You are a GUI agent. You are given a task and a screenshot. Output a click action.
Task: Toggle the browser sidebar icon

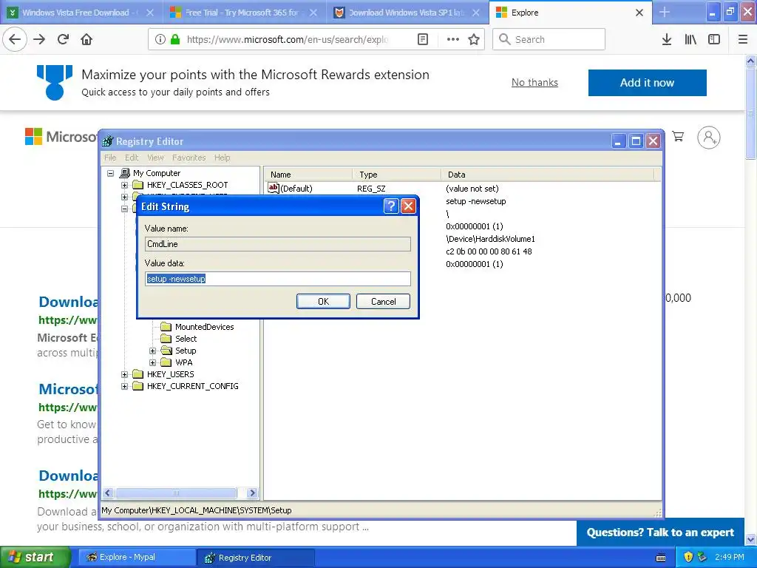[x=714, y=39]
